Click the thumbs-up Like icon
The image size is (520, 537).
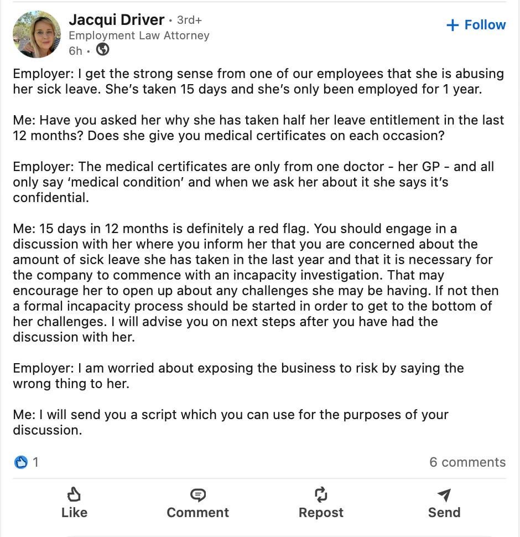(x=74, y=494)
